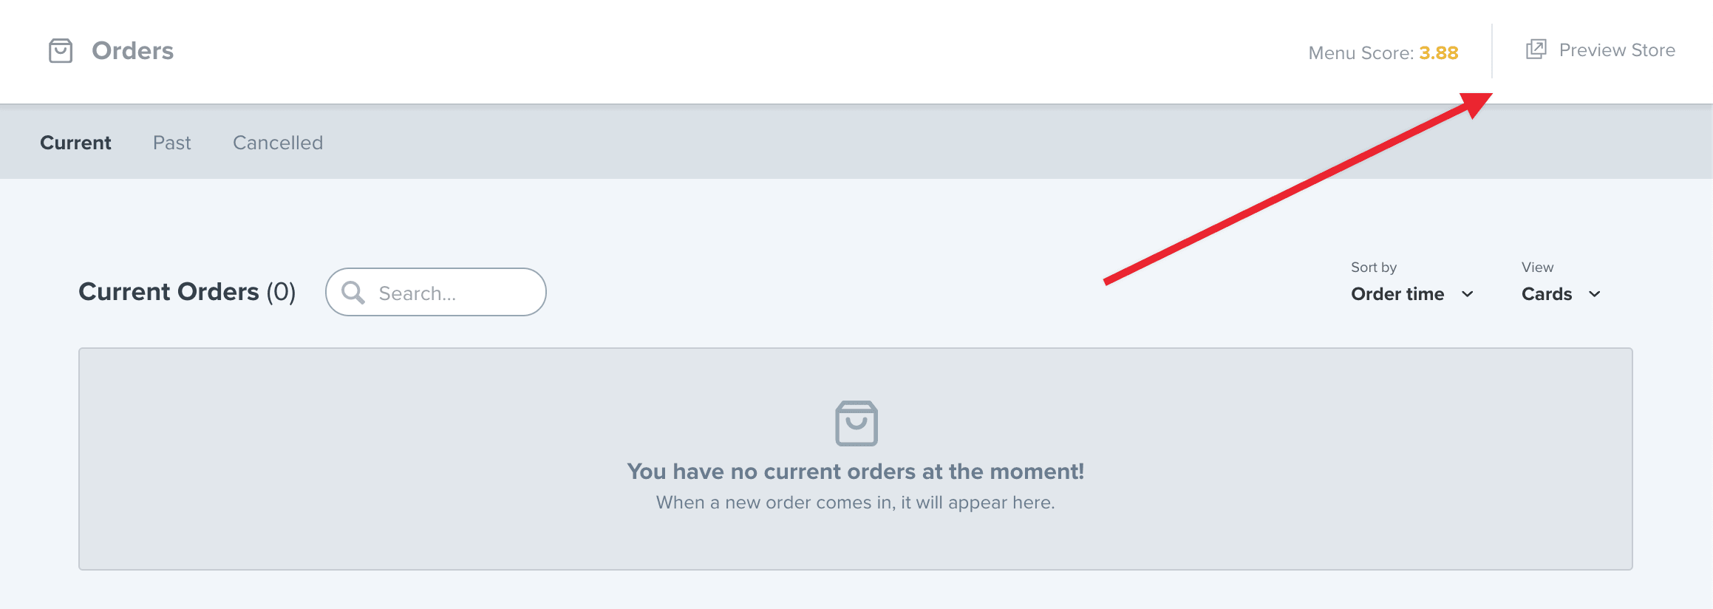The image size is (1713, 609).
Task: Click the magnifying glass search icon
Action: coord(353,293)
